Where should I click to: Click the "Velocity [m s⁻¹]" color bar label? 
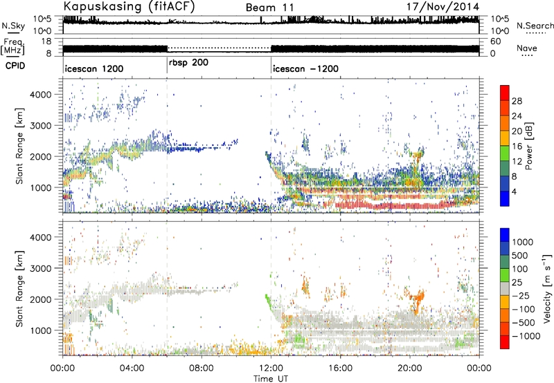click(547, 288)
